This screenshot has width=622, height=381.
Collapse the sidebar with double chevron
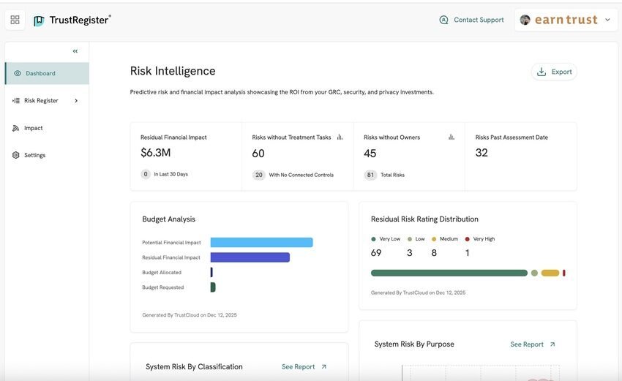click(75, 51)
